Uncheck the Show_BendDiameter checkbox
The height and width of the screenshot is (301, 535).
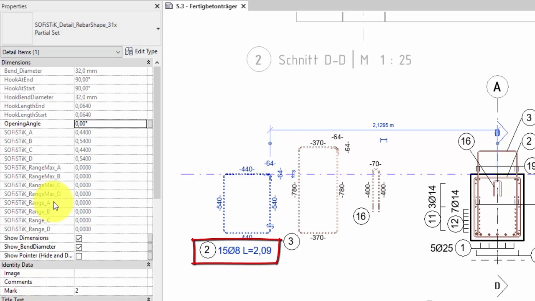pyautogui.click(x=79, y=247)
